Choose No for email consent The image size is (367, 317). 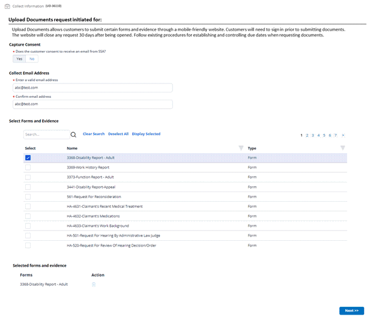point(32,59)
